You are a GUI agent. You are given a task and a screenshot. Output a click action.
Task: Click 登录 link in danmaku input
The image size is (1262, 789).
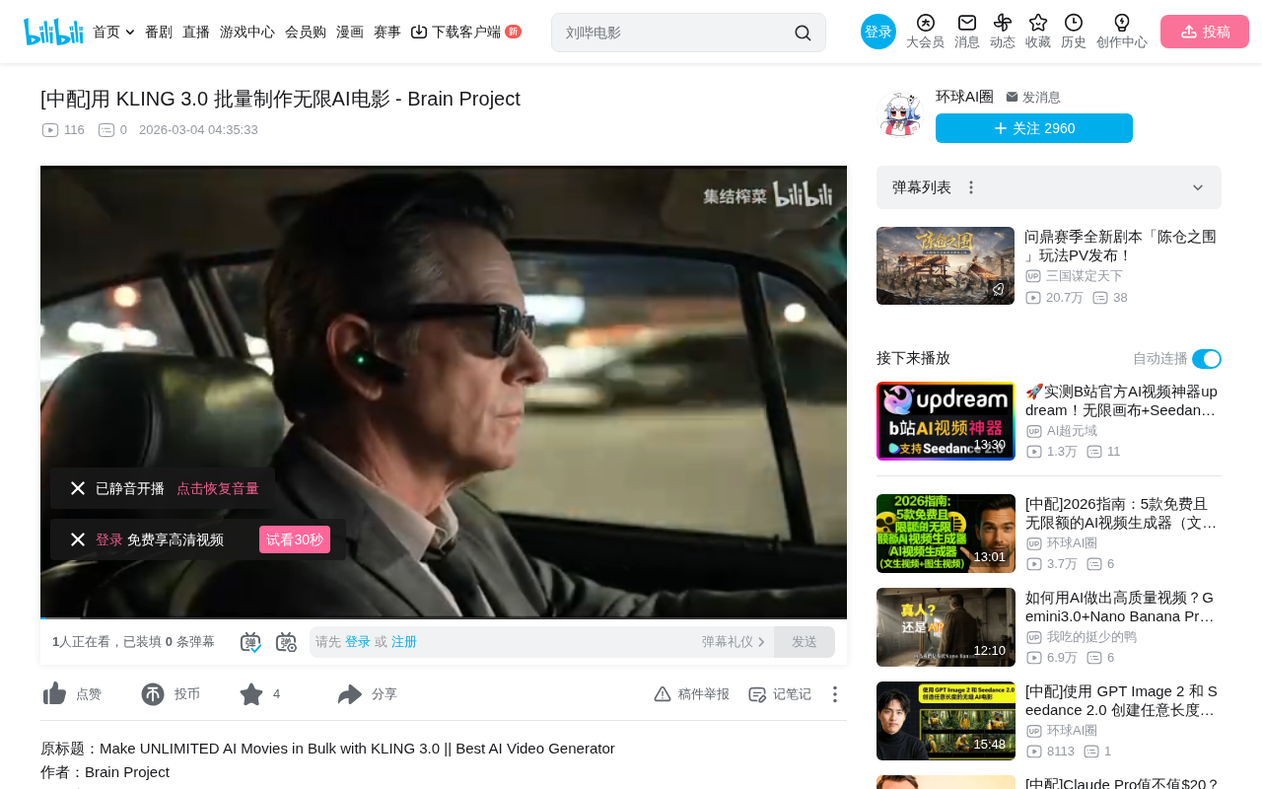[x=358, y=642]
